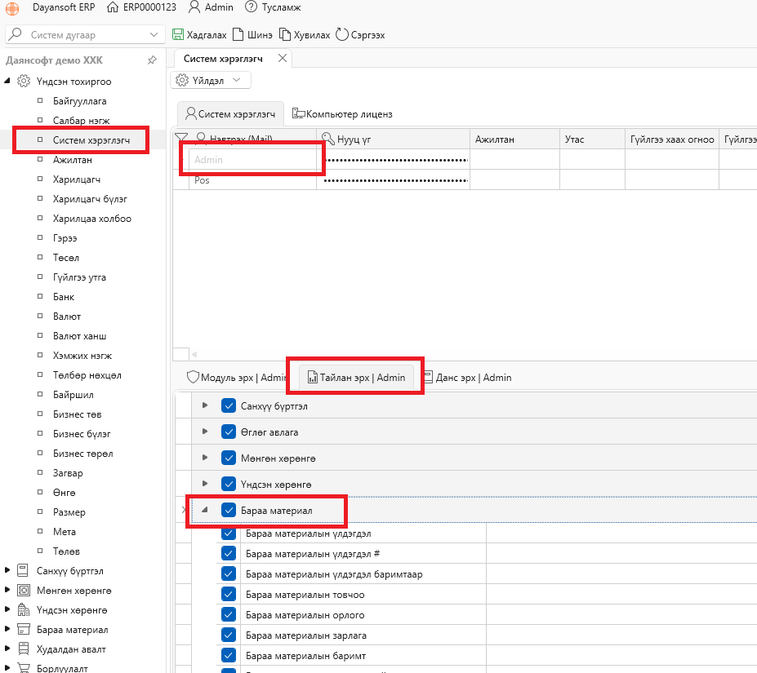Open the Тайлан эрх | Admin tab
Image resolution: width=757 pixels, height=673 pixels.
[356, 377]
